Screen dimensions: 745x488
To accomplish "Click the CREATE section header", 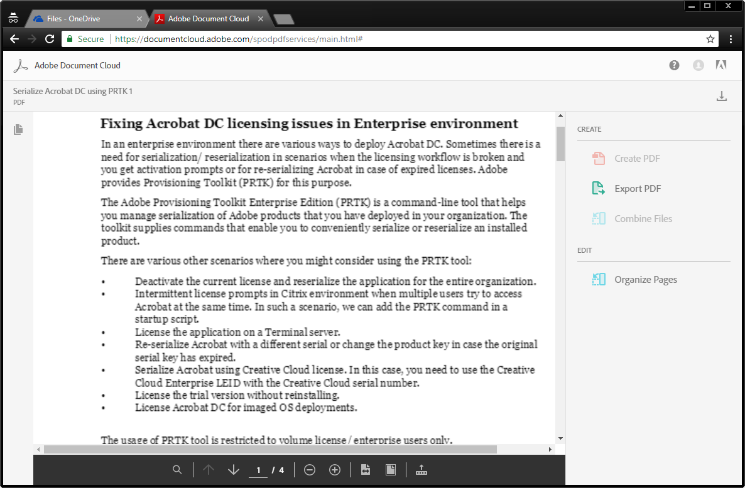I will click(x=589, y=129).
